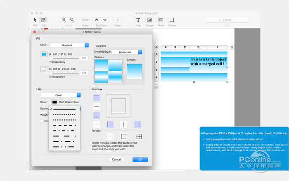Apply the all-borders grid preset
Screen dimensions: 289x181
[x=139, y=136]
